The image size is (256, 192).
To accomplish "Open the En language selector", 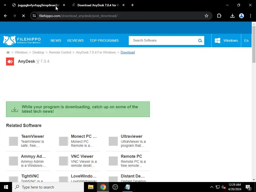I will (x=246, y=40).
